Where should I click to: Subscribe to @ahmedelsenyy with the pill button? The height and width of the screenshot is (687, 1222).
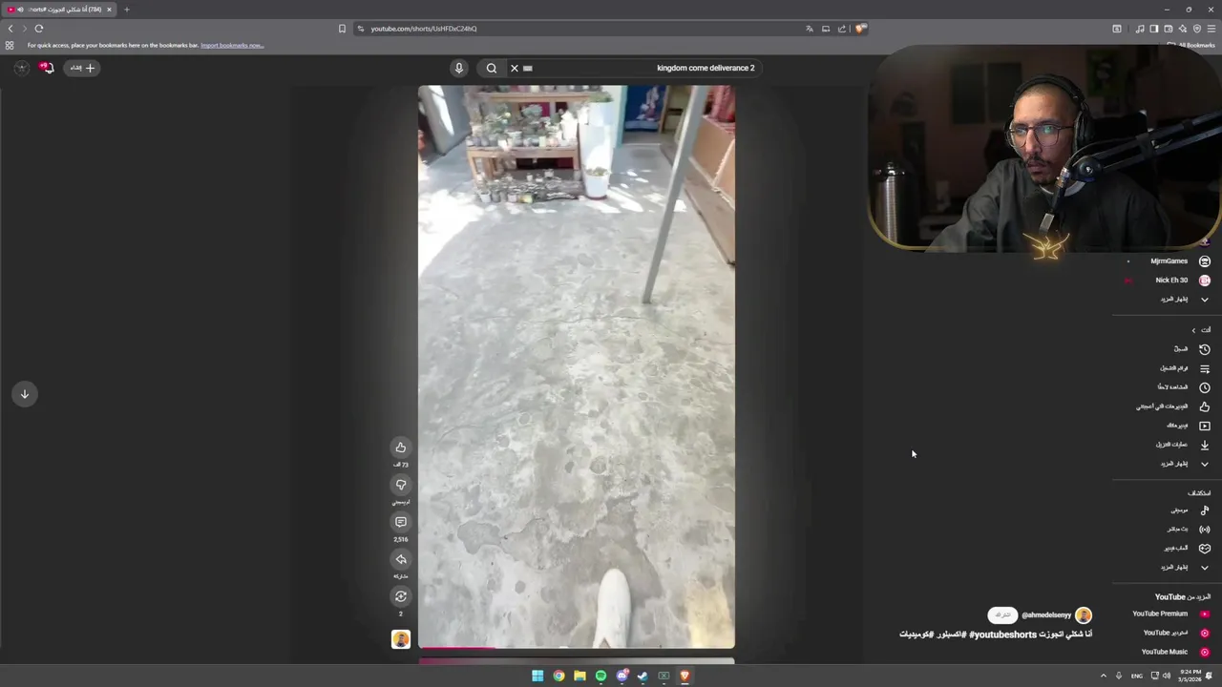pos(1001,615)
